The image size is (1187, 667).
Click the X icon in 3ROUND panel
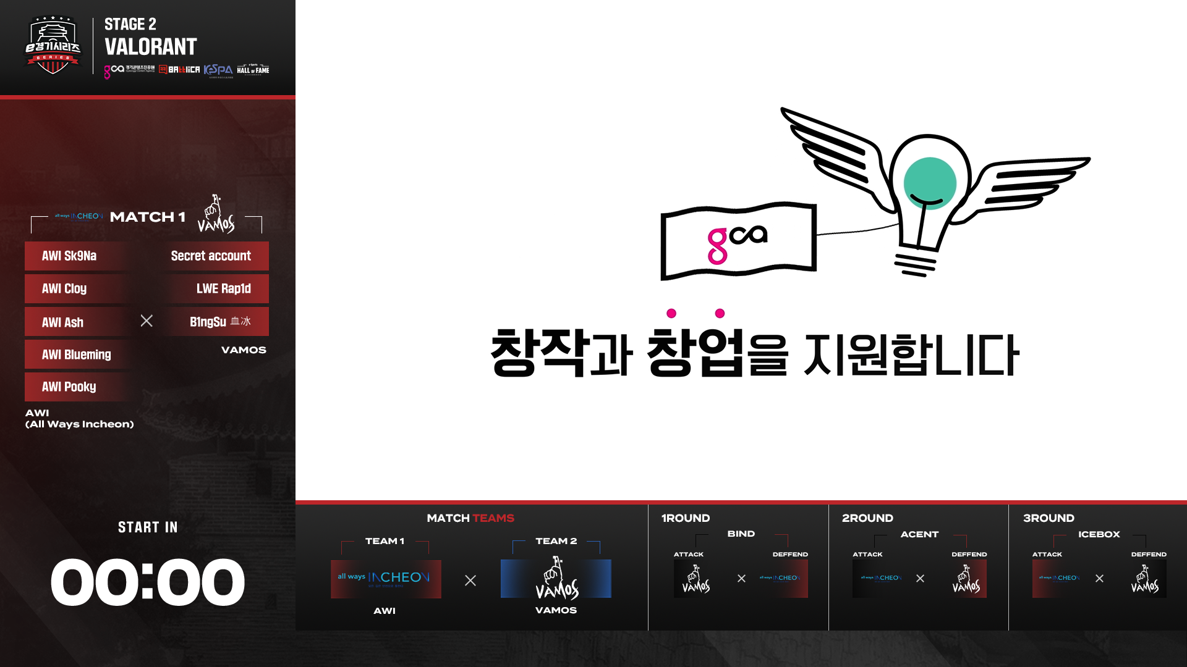1099,579
